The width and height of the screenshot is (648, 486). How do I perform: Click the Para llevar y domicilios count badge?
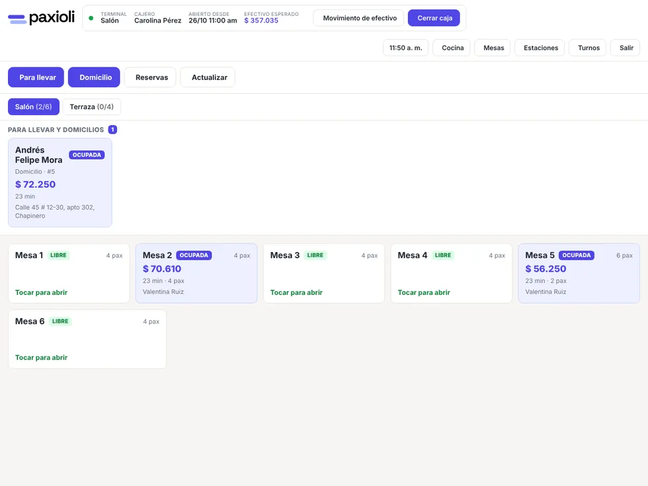112,130
